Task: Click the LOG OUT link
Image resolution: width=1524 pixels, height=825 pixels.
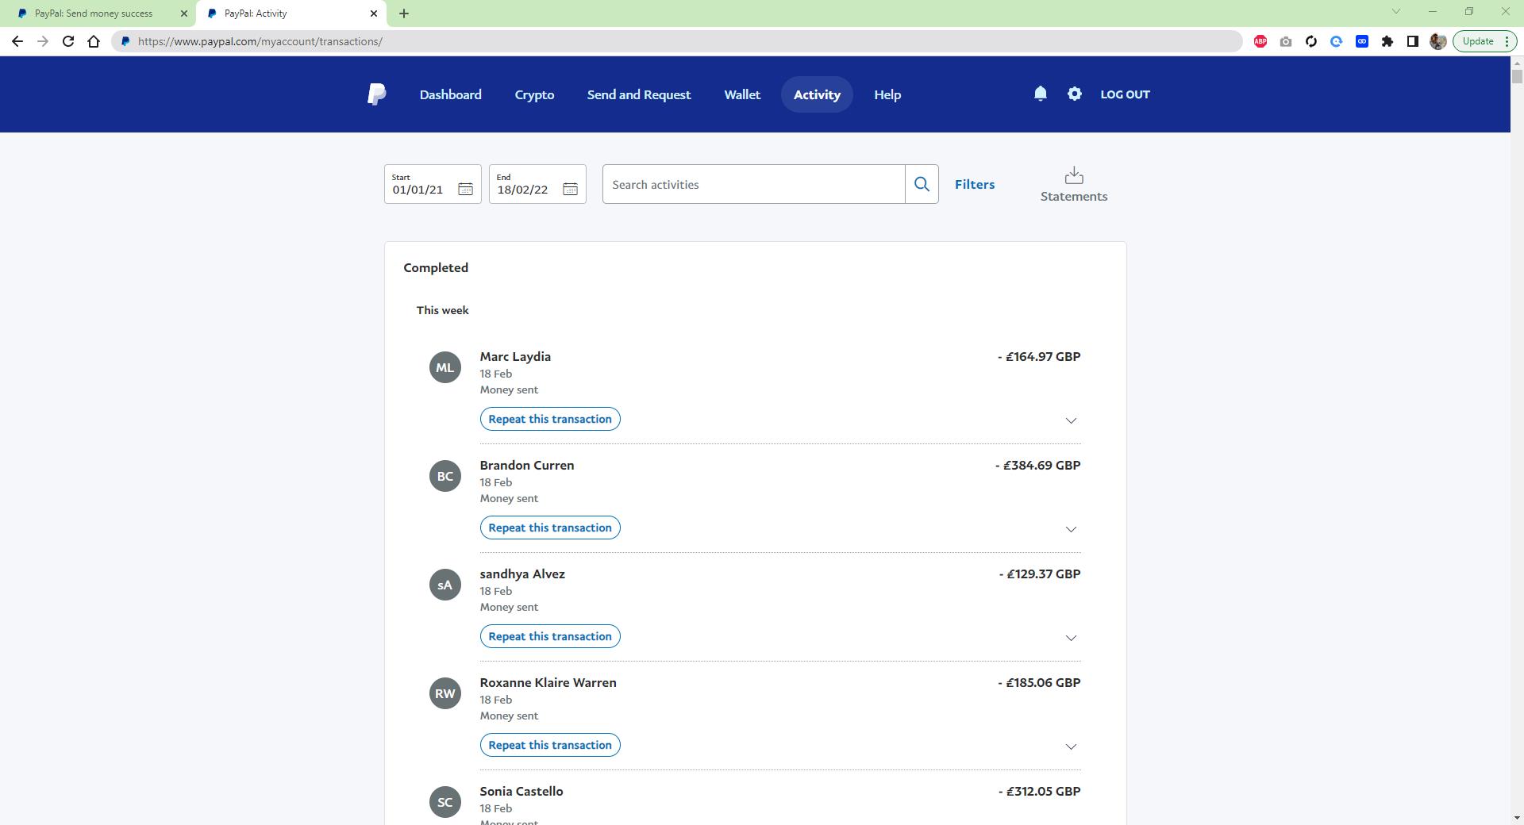Action: pos(1124,94)
